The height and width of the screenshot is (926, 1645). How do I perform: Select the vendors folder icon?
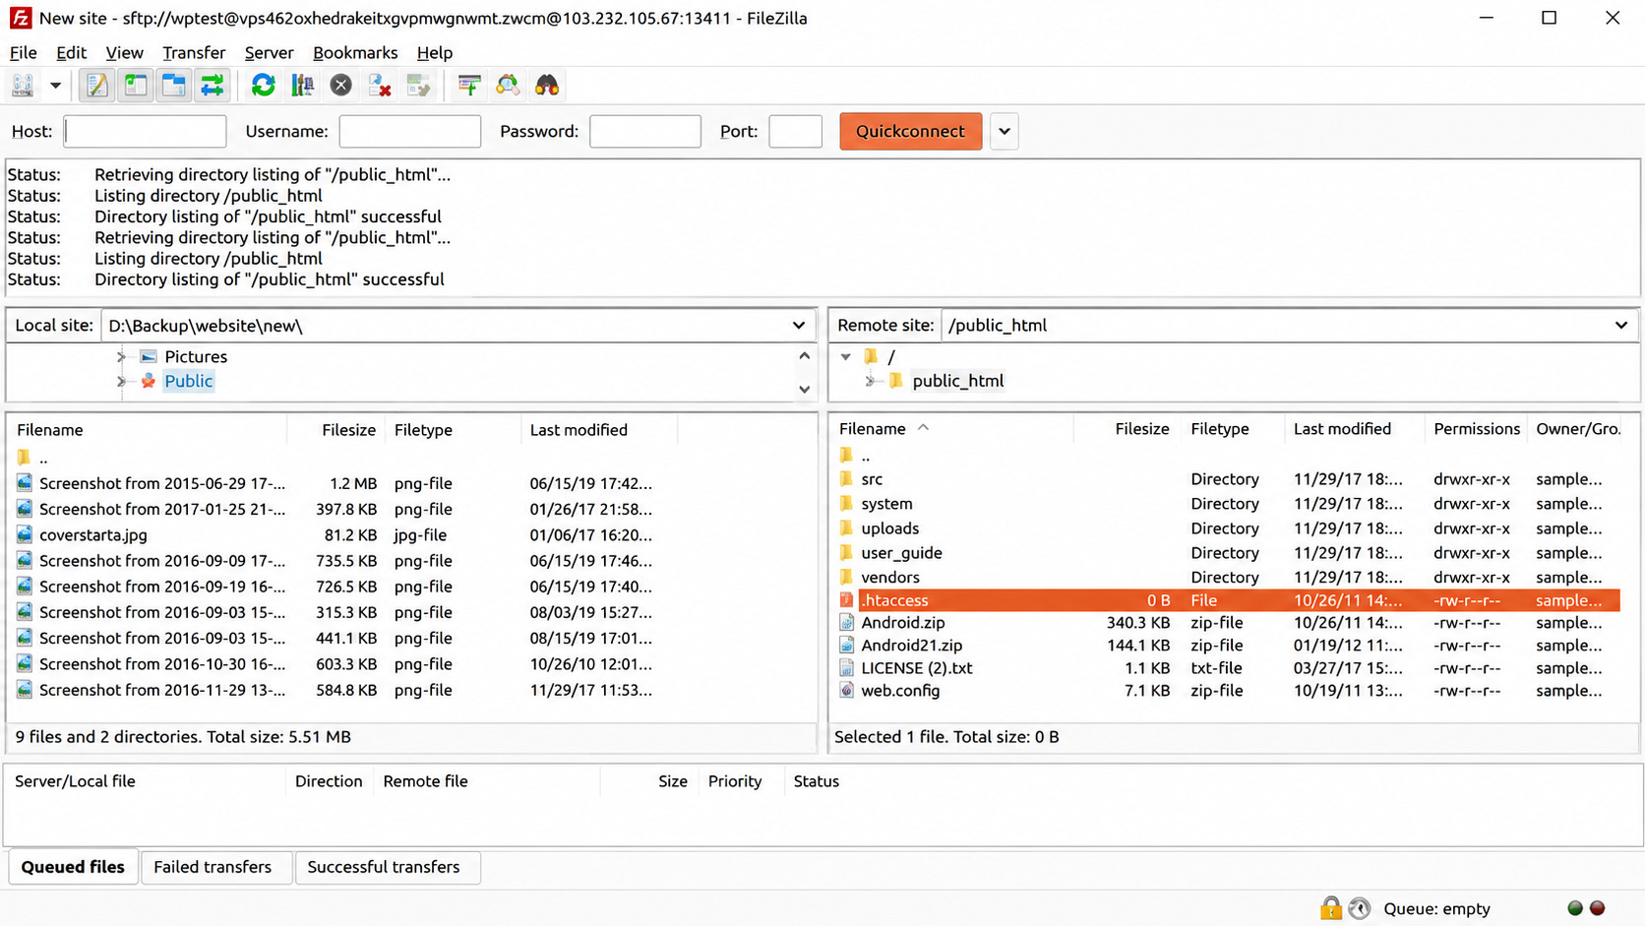[846, 578]
